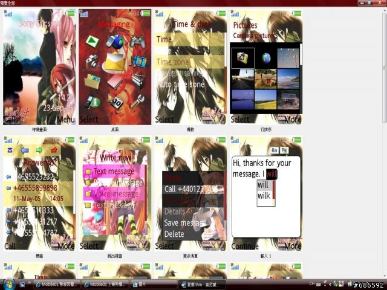Click 'Call' softkey on call list preview
The width and height of the screenshot is (387, 290).
tap(10, 246)
